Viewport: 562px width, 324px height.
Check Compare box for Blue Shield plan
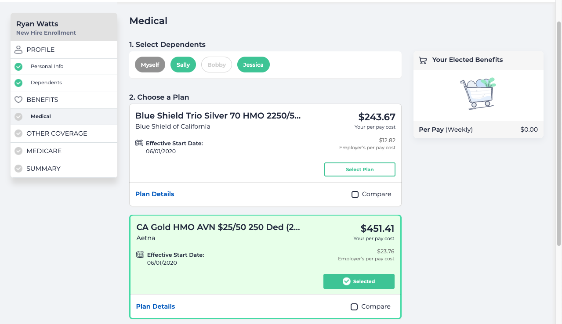pyautogui.click(x=355, y=194)
